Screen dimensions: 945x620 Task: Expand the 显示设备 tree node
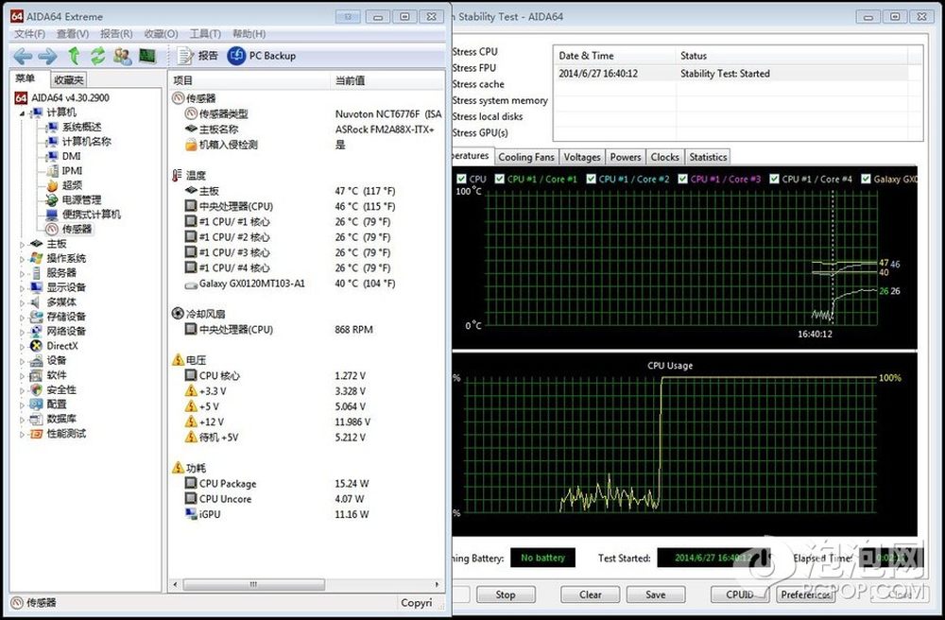[x=23, y=288]
